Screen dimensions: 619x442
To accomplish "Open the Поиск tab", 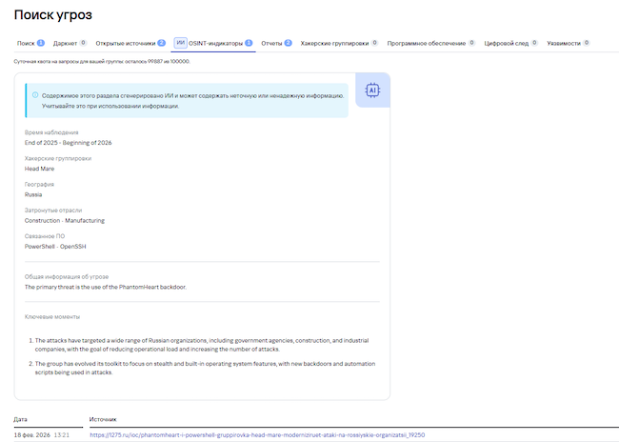I will click(30, 43).
